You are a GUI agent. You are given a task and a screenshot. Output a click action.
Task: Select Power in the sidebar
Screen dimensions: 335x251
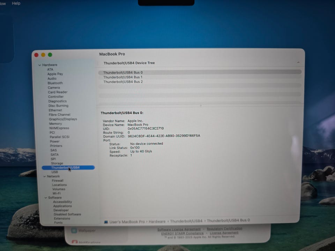pyautogui.click(x=55, y=141)
